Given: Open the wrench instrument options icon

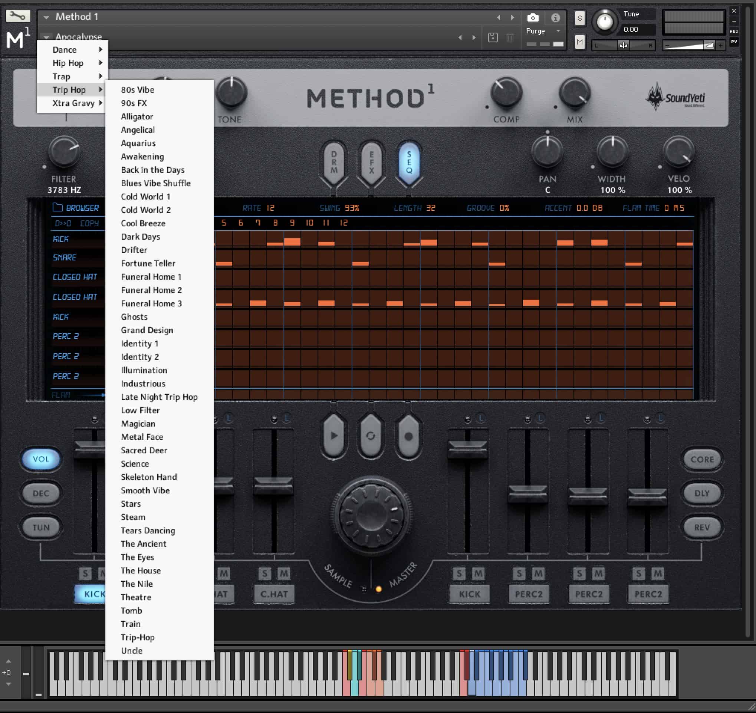Looking at the screenshot, I should (x=18, y=16).
